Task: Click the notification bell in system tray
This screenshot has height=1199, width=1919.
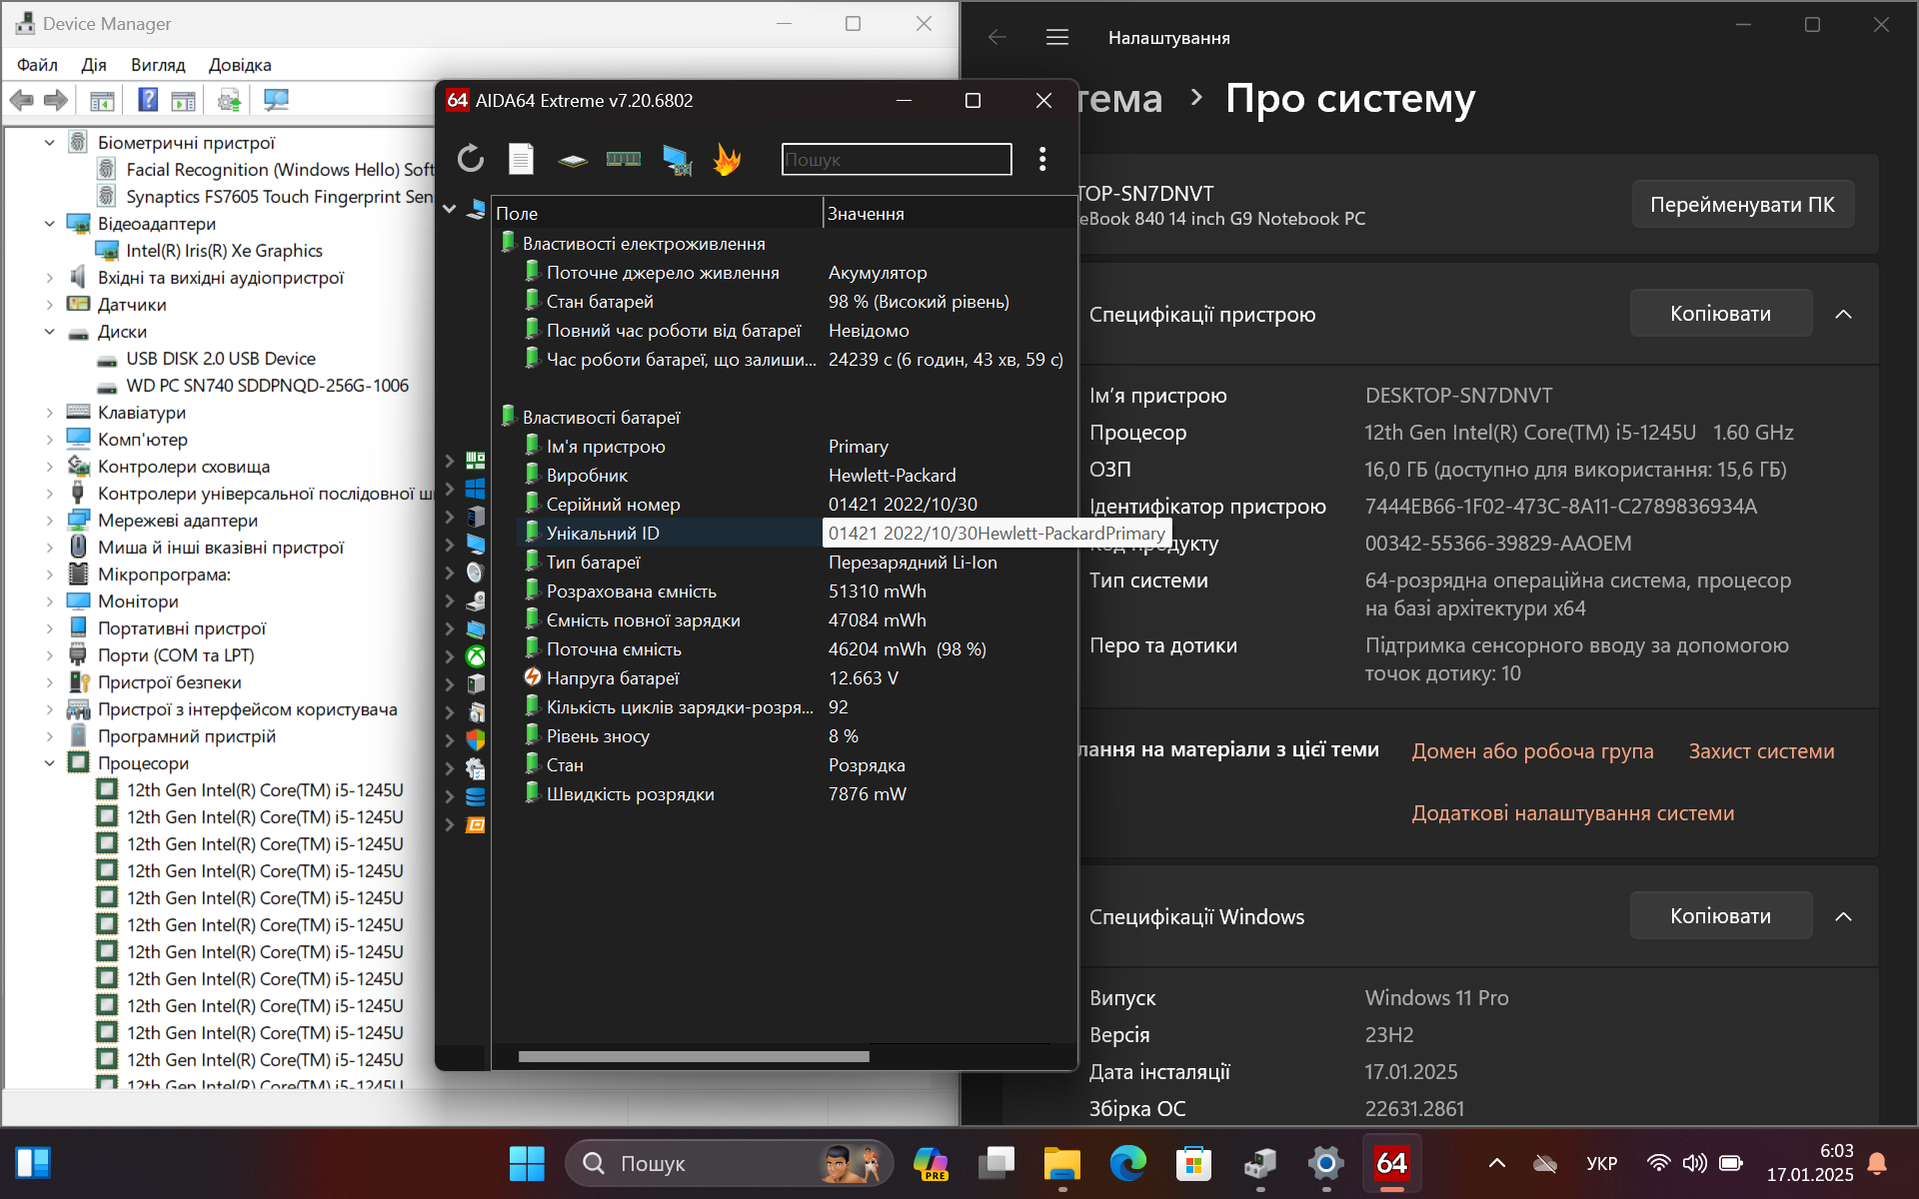Action: [x=1877, y=1163]
